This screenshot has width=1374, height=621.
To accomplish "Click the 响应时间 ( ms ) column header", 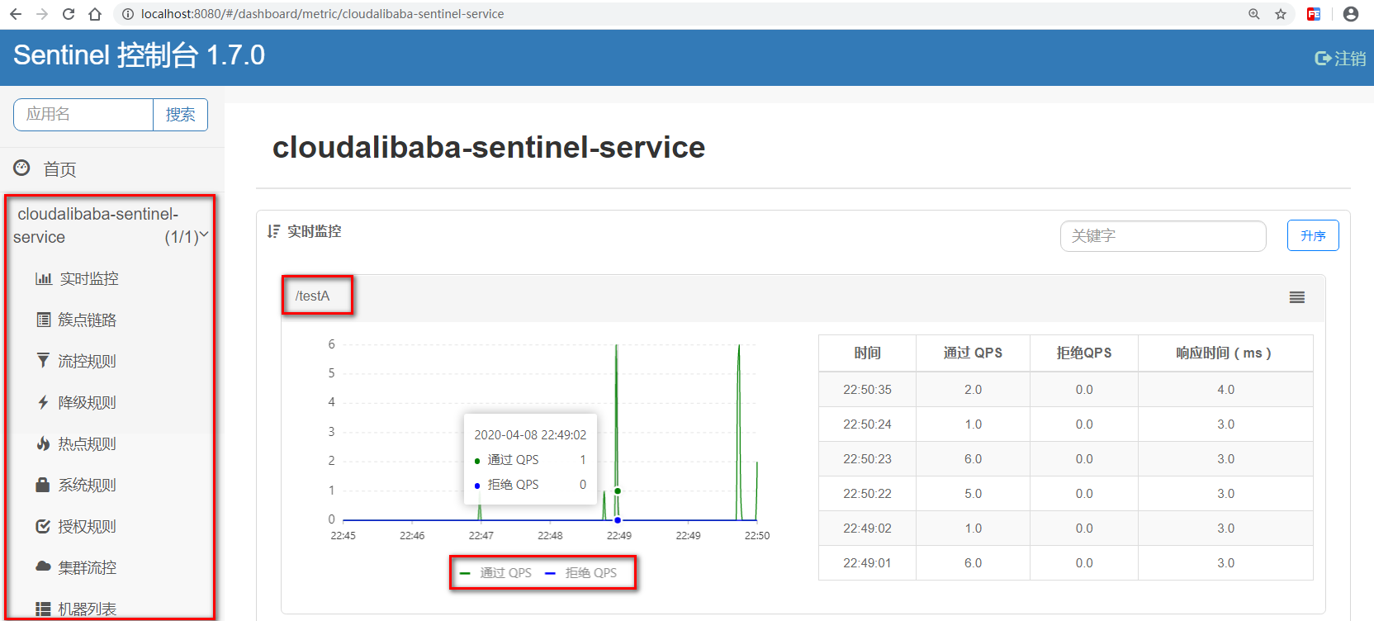I will [x=1225, y=353].
